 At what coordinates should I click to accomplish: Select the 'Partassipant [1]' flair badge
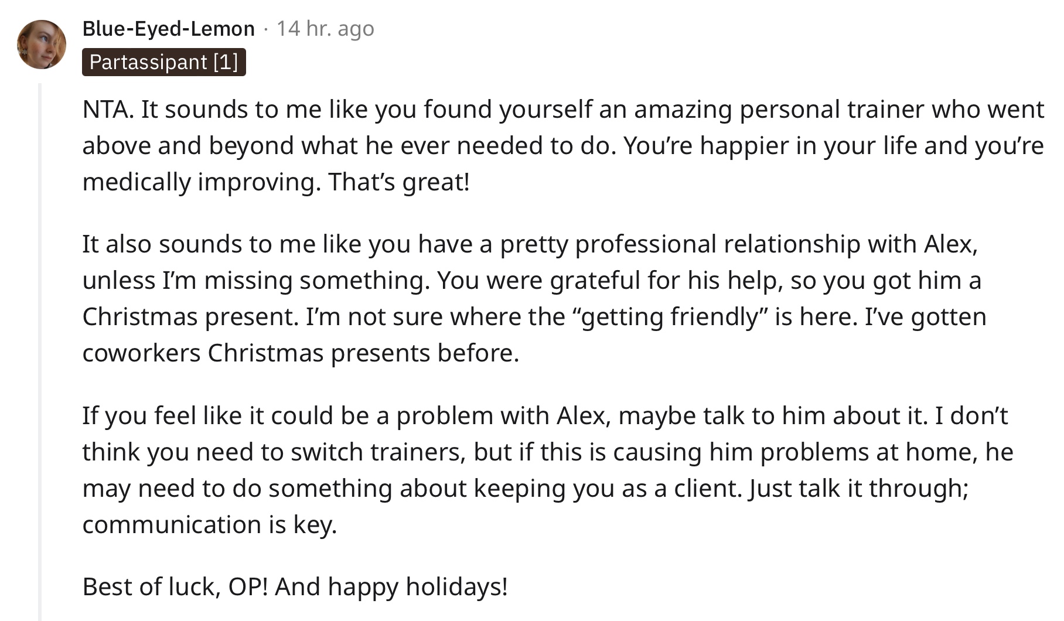pyautogui.click(x=164, y=62)
